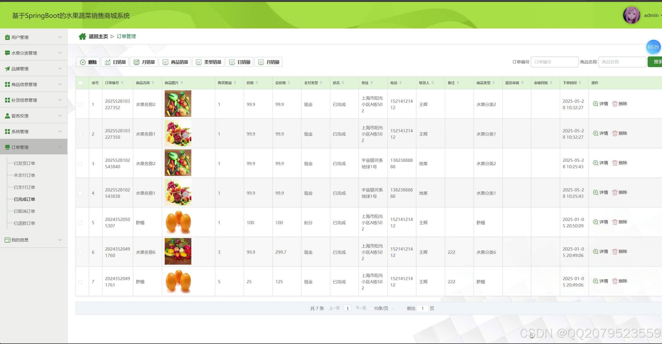Viewport: 662px width, 344px height.
Task: Click the 日销量 chart icon button
Action: point(115,62)
